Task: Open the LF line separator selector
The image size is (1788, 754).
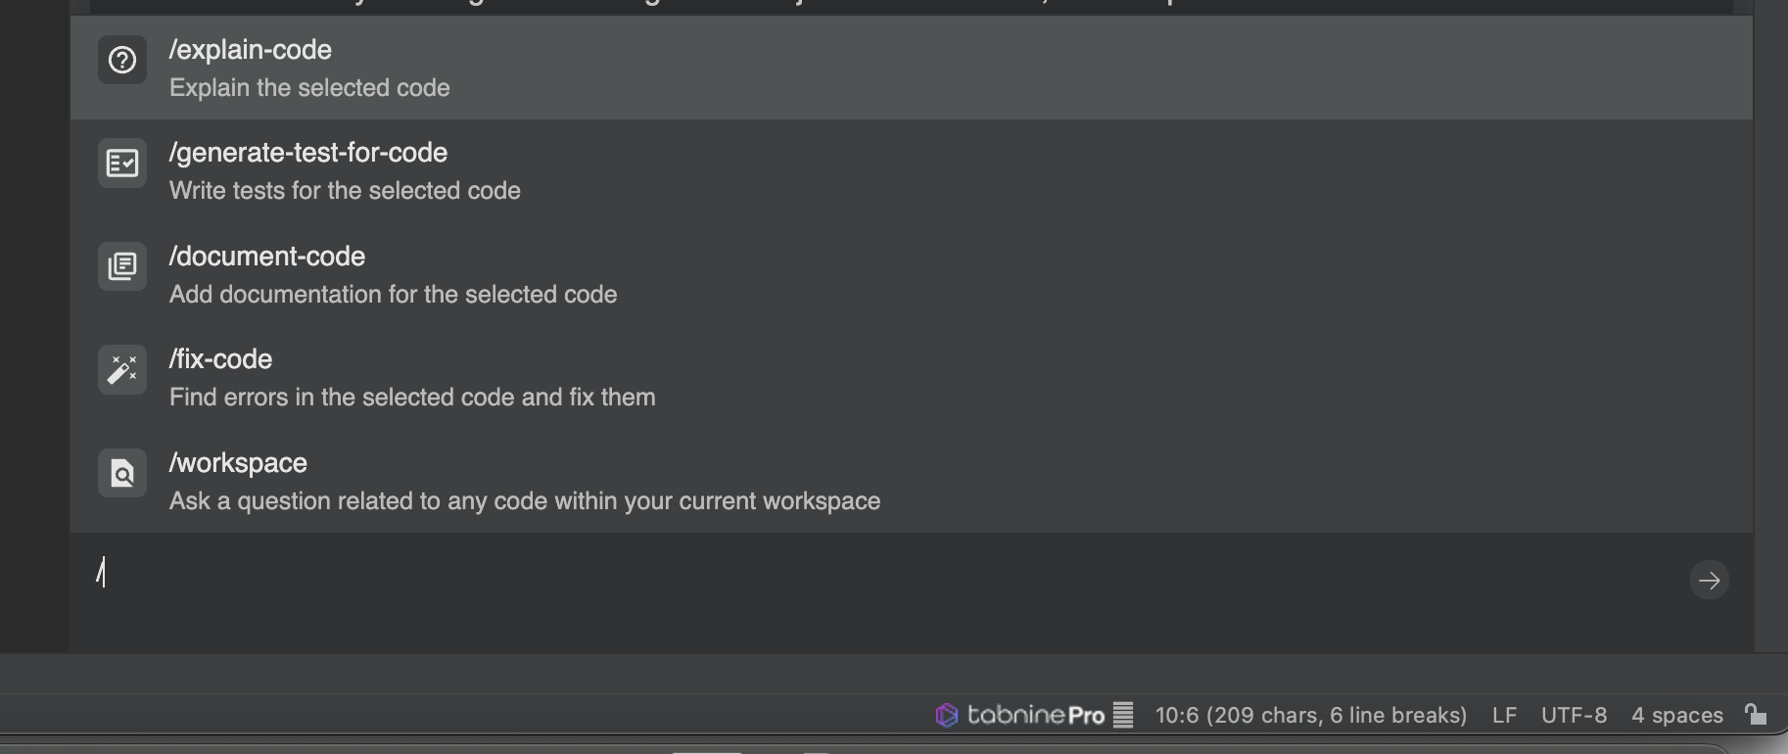Action: click(1504, 716)
